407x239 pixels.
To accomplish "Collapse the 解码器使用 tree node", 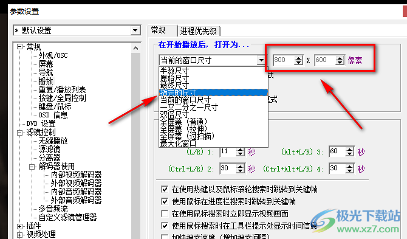I will tap(32, 167).
